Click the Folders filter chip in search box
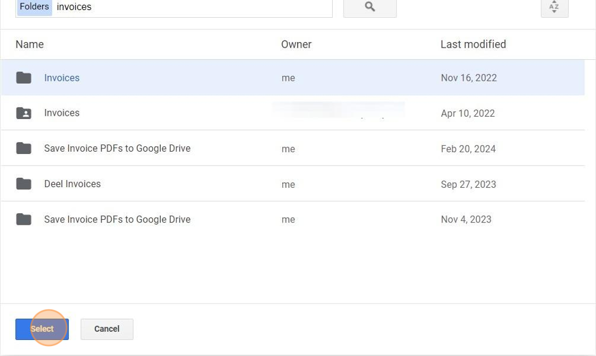 point(34,7)
